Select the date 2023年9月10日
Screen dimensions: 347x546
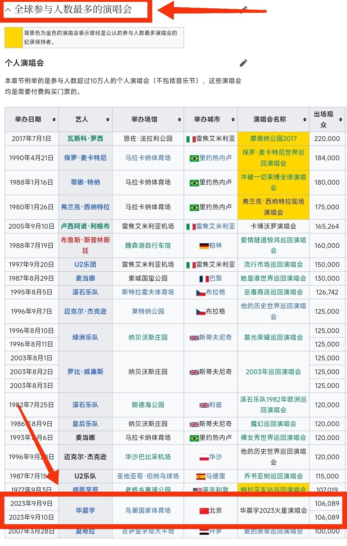pyautogui.click(x=31, y=517)
